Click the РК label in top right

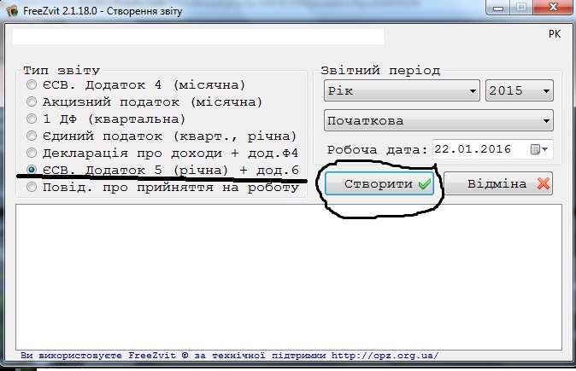[x=555, y=34]
